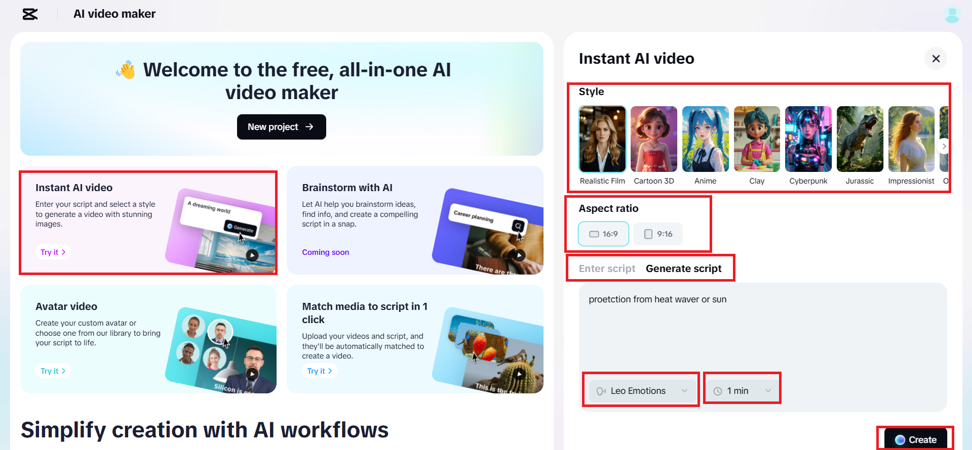Viewport: 972px width, 450px height.
Task: Close the Instant AI video panel
Action: pos(936,59)
